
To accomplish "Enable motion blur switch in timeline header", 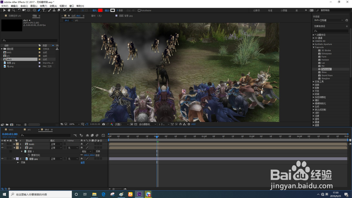I will (x=97, y=135).
